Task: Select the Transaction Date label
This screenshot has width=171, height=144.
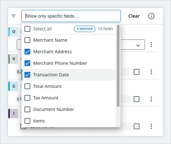Action: [x=51, y=75]
